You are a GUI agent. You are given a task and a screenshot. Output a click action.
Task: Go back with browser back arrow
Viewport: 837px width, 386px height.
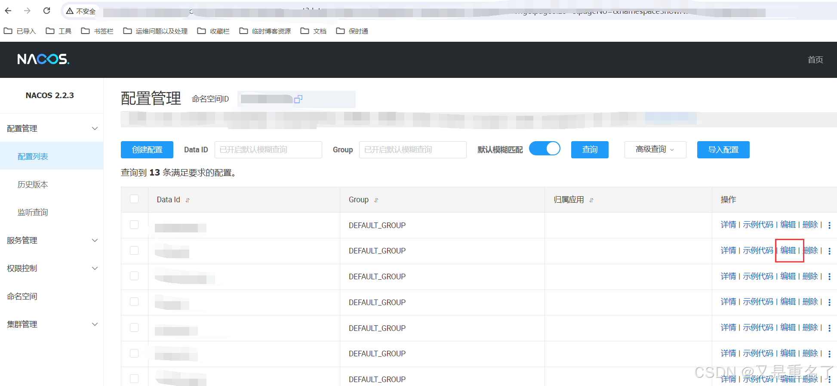point(8,11)
